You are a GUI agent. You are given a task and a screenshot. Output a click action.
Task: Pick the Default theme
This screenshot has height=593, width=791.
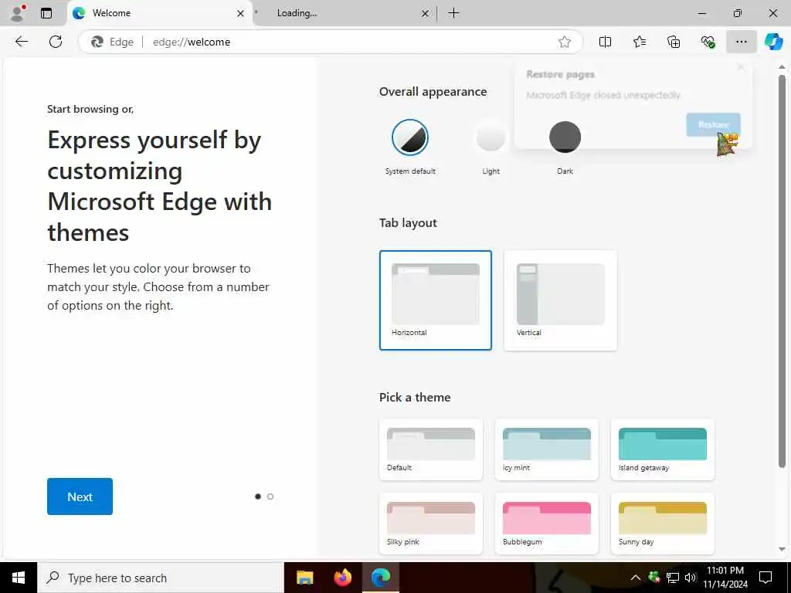point(431,449)
